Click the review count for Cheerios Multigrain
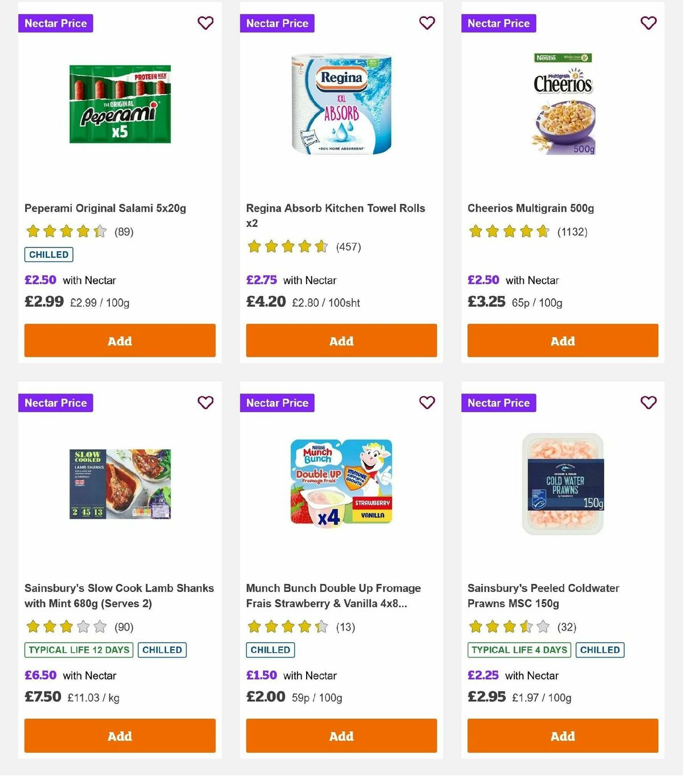 [572, 232]
